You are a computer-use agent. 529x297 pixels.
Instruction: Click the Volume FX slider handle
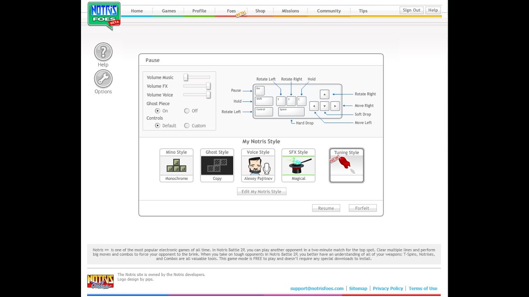[x=208, y=86]
